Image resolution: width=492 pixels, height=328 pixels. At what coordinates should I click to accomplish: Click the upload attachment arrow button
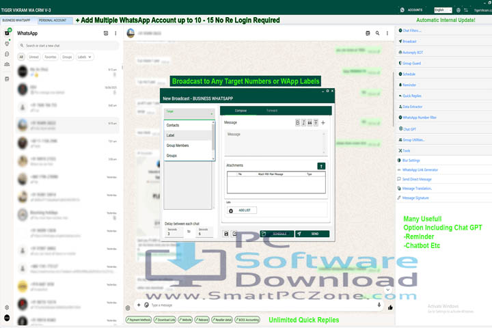(x=321, y=166)
